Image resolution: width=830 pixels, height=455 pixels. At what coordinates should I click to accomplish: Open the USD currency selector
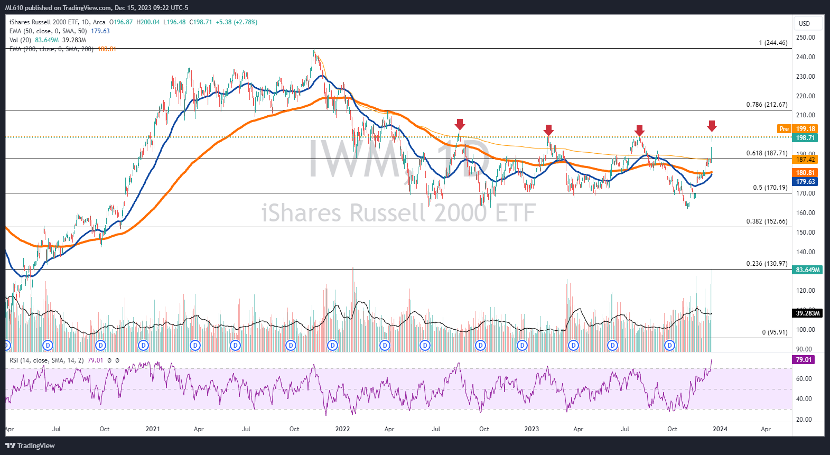(x=808, y=23)
